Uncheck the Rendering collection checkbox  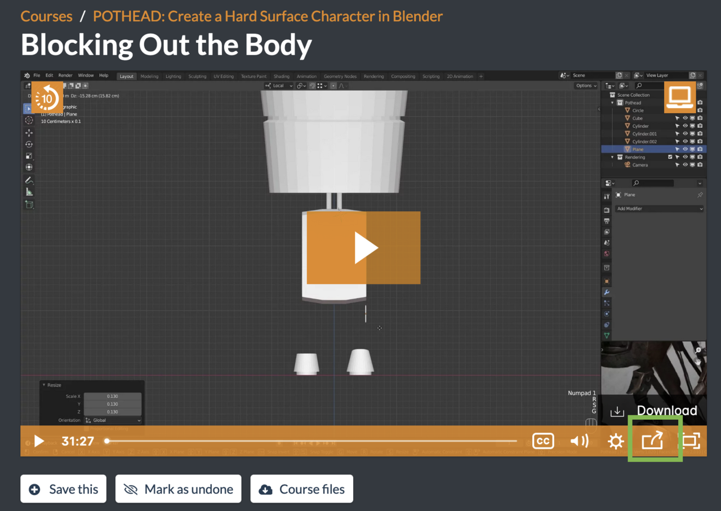tap(670, 157)
